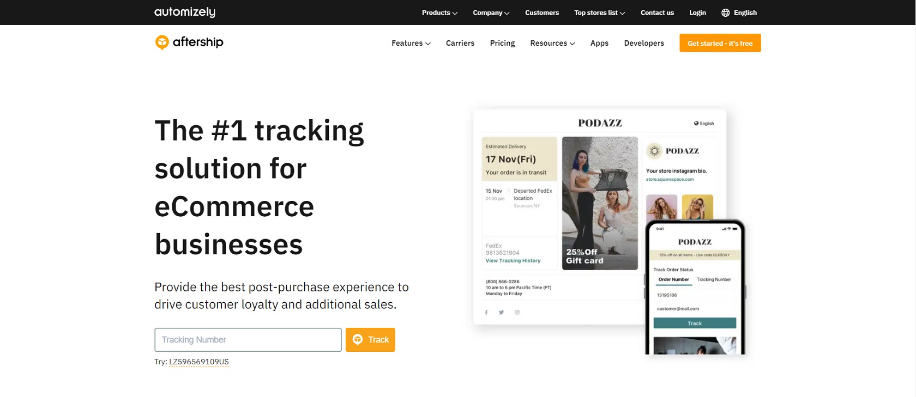Image resolution: width=916 pixels, height=397 pixels.
Task: Go to the Carriers page
Action: [460, 43]
